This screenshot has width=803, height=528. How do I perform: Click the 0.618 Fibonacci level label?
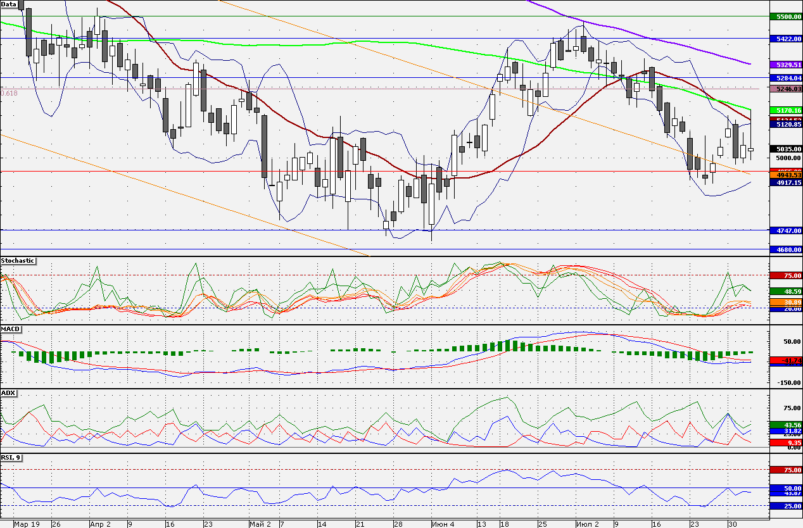[x=9, y=93]
